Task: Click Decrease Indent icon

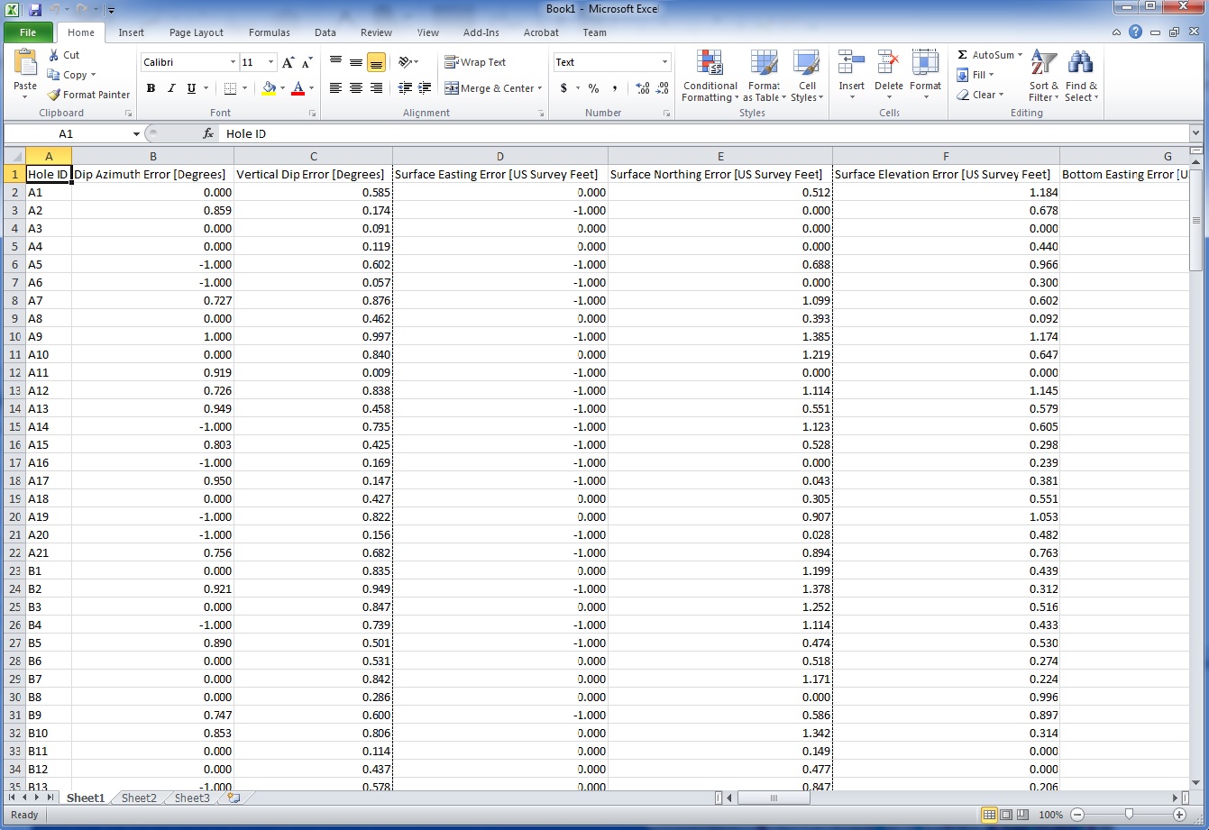Action: [x=405, y=88]
